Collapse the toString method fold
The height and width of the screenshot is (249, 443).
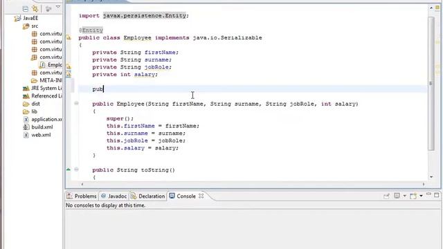pyautogui.click(x=76, y=169)
